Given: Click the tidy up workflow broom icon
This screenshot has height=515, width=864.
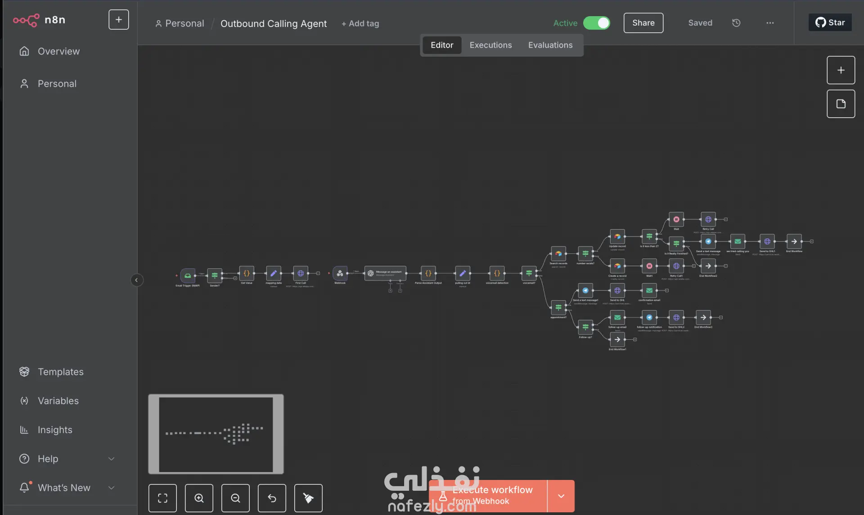Looking at the screenshot, I should [308, 498].
